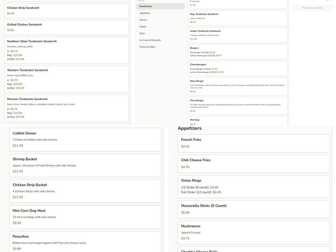Pick the Western Tenderloin Sandwich item

pyautogui.click(x=66, y=79)
